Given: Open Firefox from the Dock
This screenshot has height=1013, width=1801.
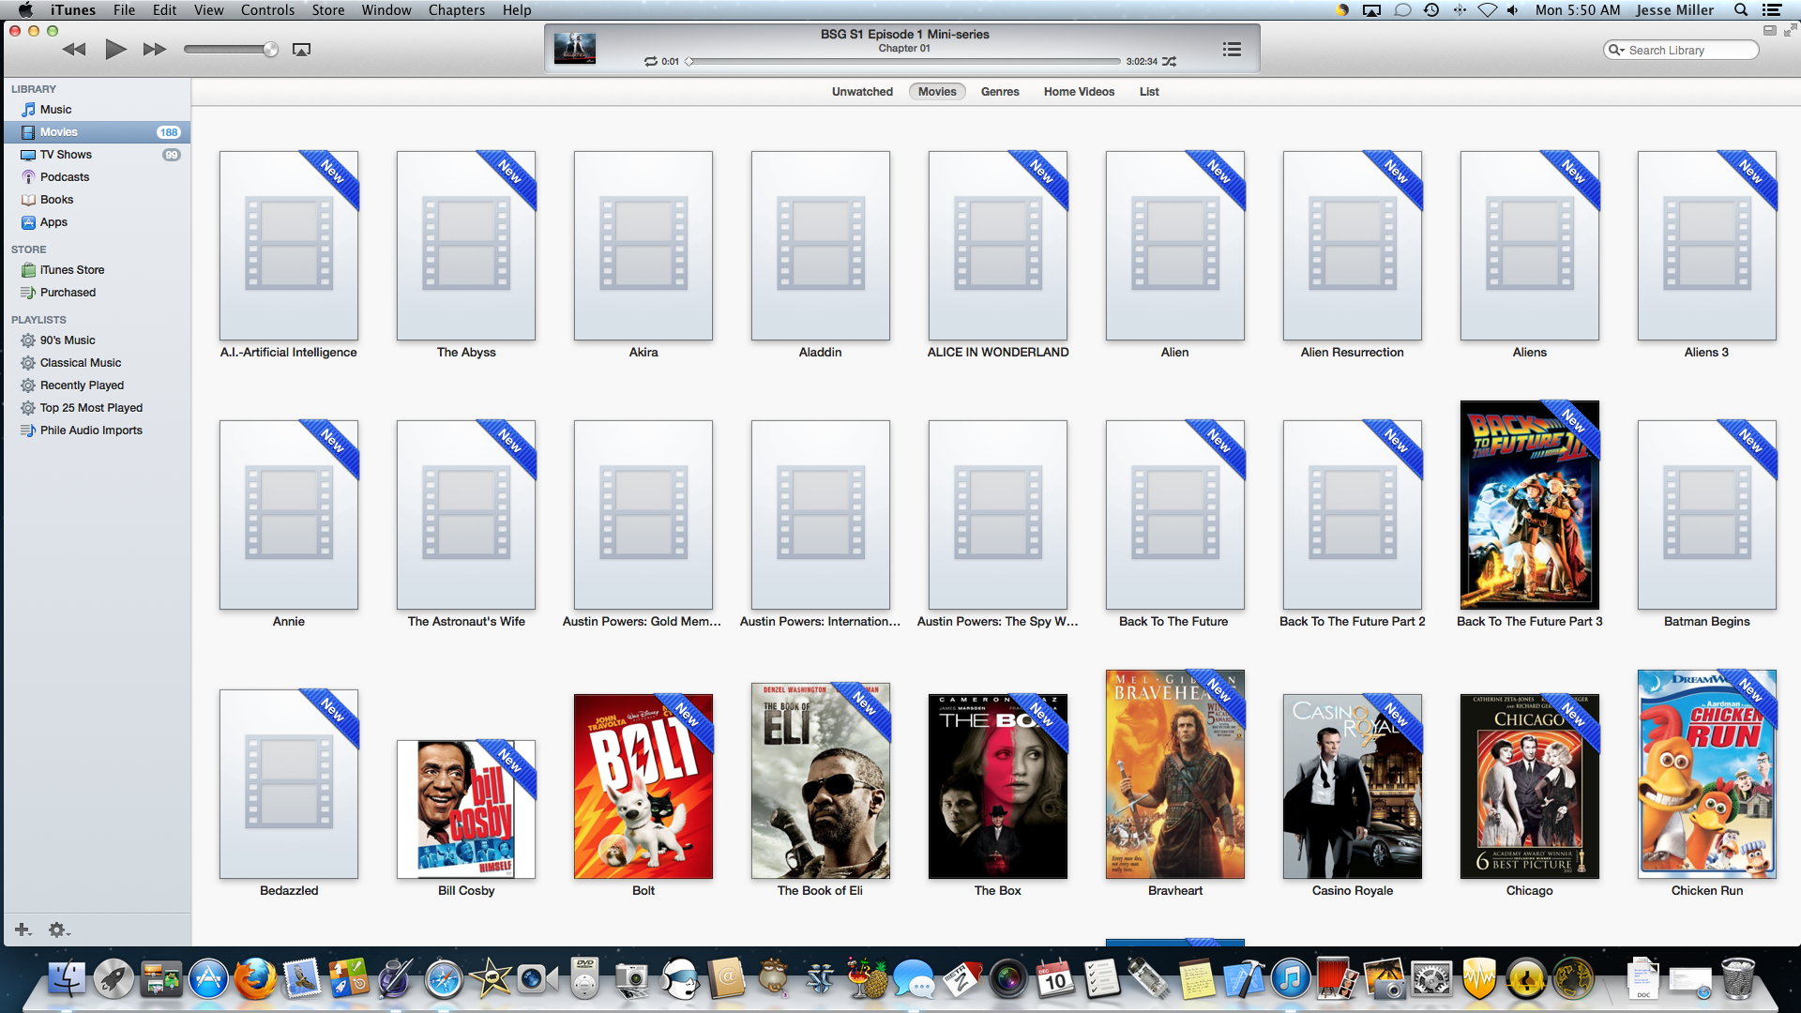Looking at the screenshot, I should point(255,980).
